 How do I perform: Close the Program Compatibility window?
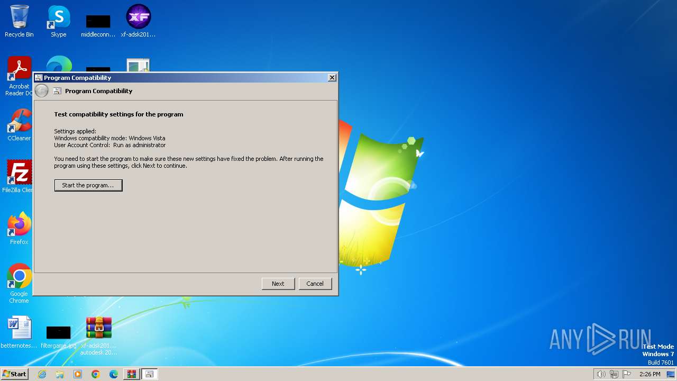[x=332, y=78]
